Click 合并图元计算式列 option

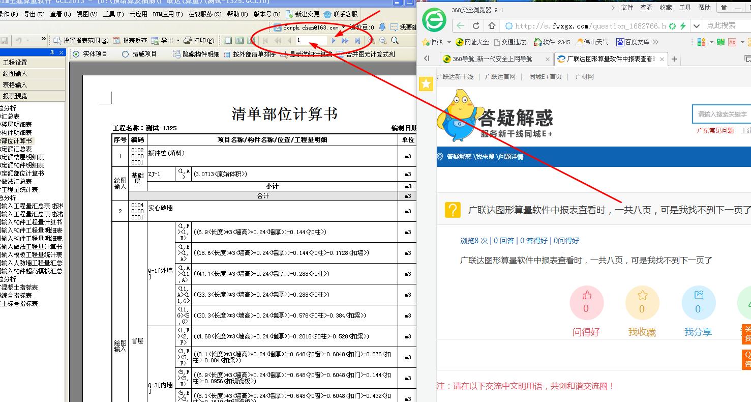[366, 54]
